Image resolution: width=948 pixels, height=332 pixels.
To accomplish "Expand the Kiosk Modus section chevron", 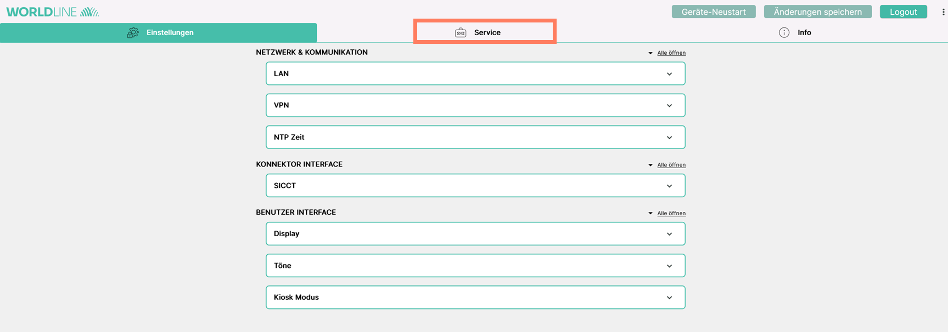I will (669, 297).
